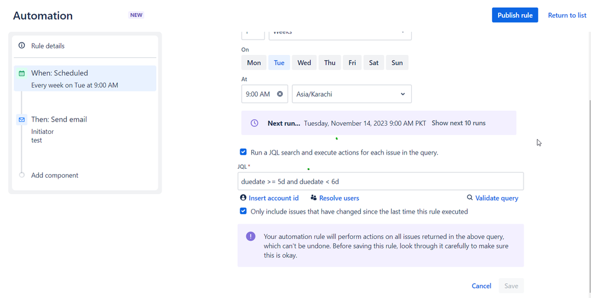Click the Insert account id link
This screenshot has height=298, width=591.
click(274, 198)
